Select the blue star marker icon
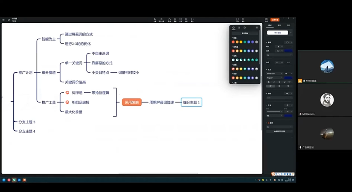 (x=248, y=78)
